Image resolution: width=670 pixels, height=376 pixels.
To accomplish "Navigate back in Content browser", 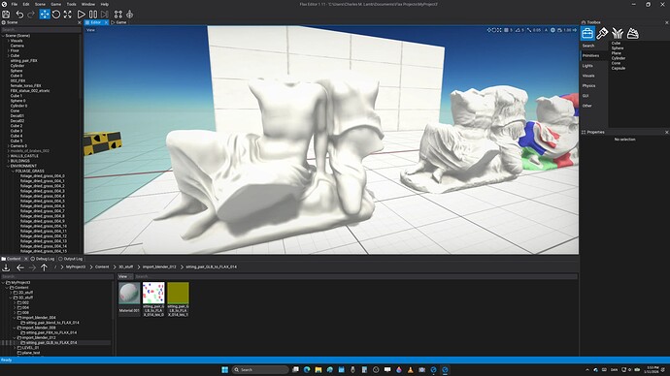I will [20, 267].
